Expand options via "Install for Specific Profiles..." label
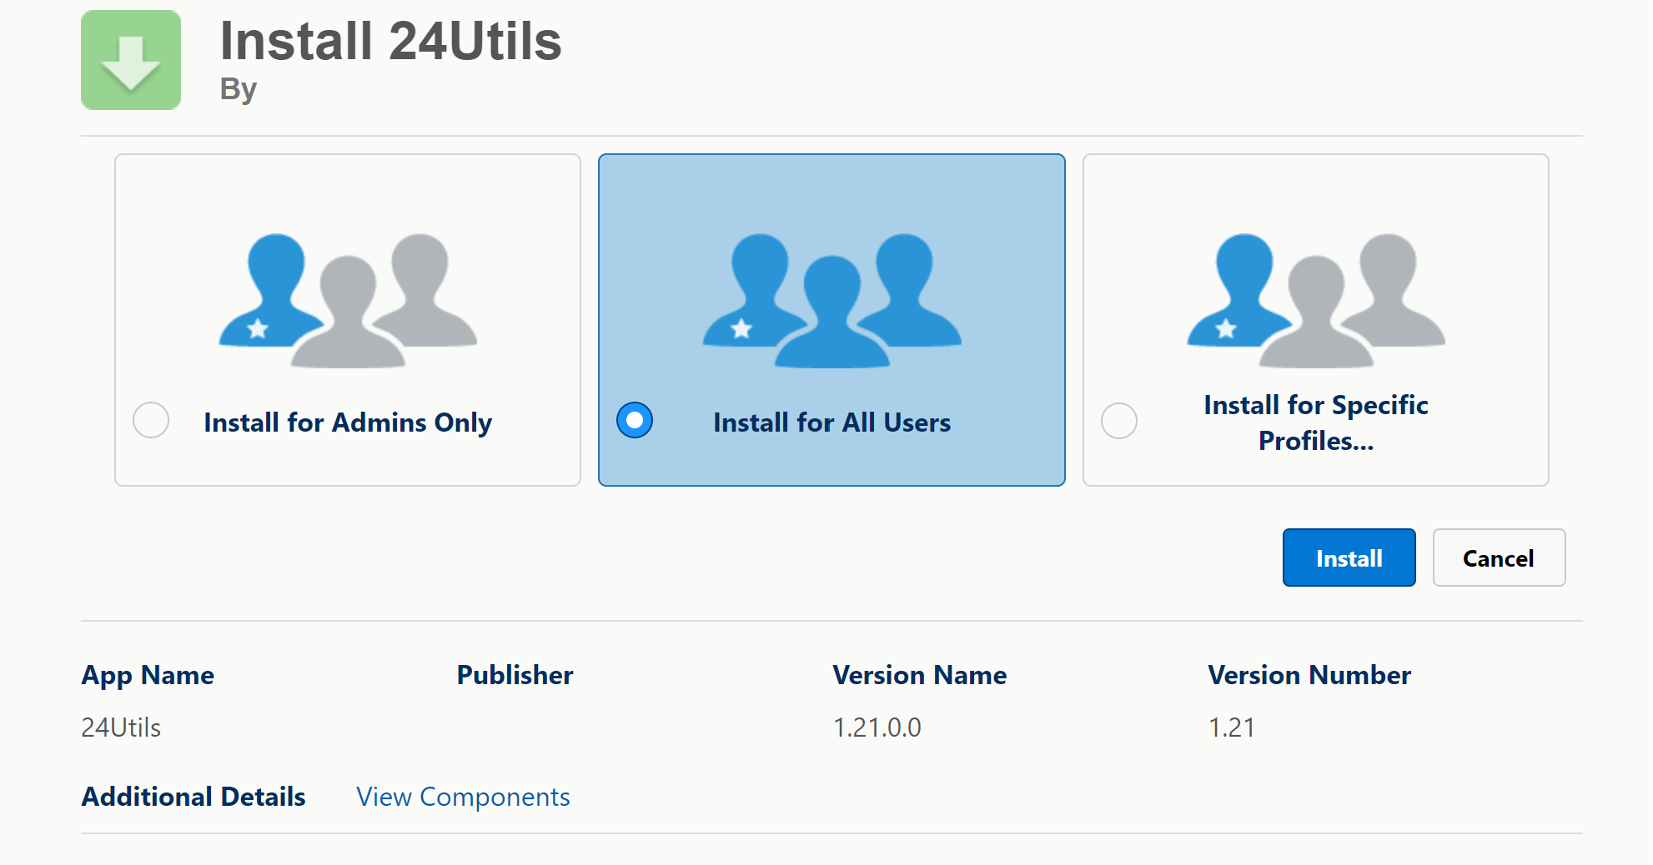This screenshot has width=1653, height=865. [x=1315, y=422]
